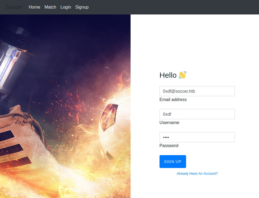
Task: Go to the Match nav item
Action: pyautogui.click(x=50, y=7)
